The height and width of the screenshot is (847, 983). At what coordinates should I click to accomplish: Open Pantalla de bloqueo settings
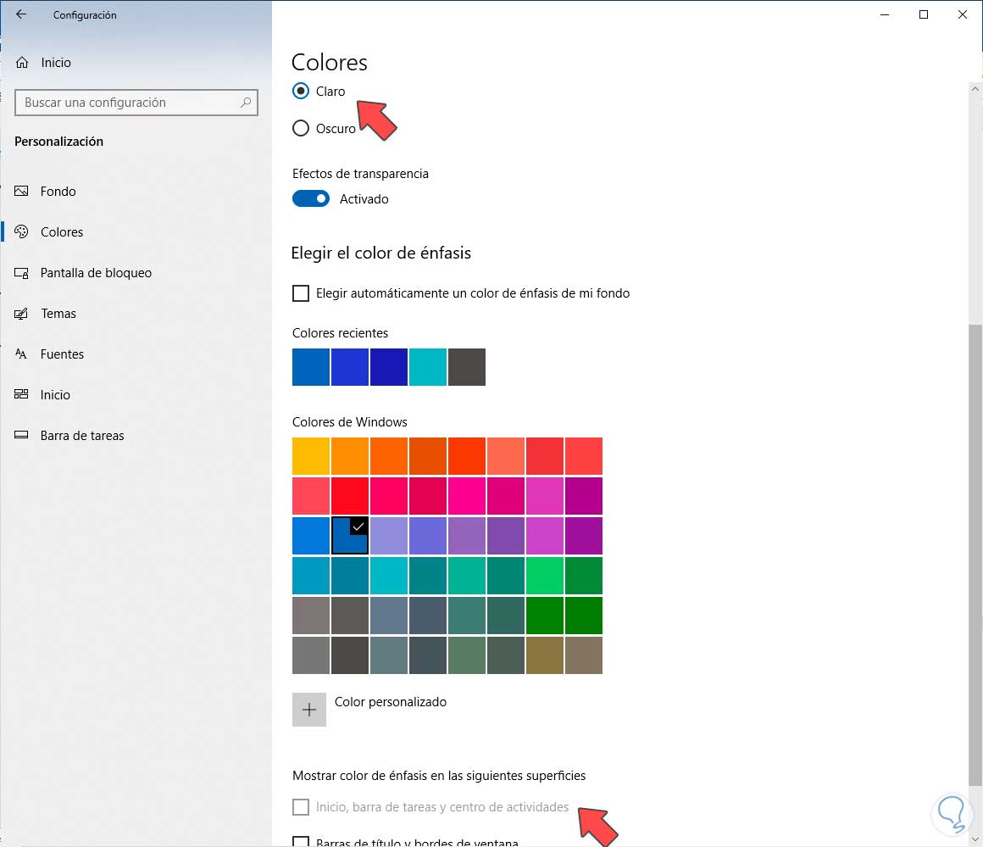pyautogui.click(x=136, y=273)
